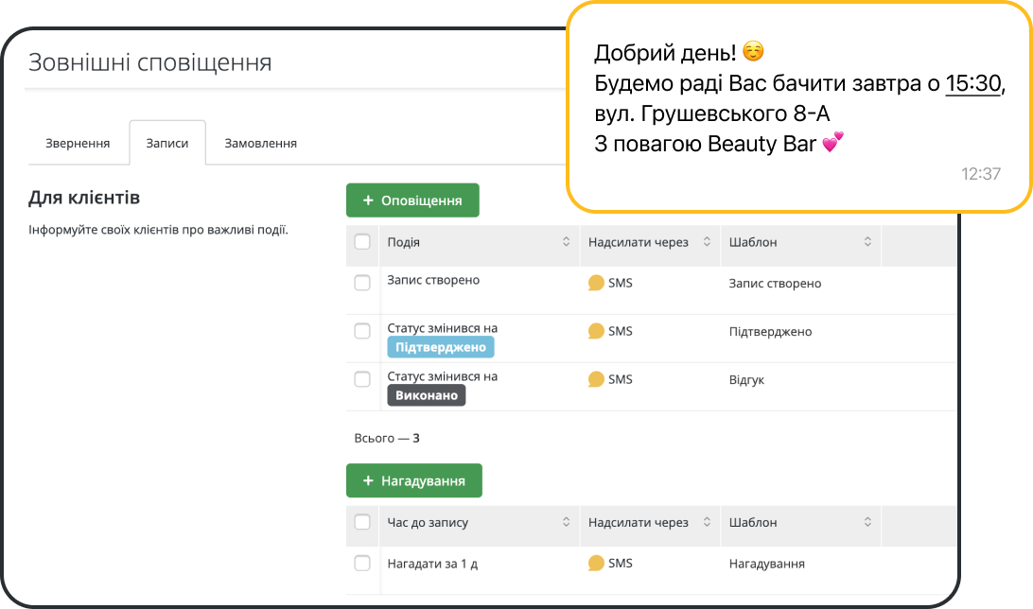Click the SMS icon in the Нагадати за 1 д row
Viewport: 1033px width, 609px height.
pyautogui.click(x=597, y=562)
